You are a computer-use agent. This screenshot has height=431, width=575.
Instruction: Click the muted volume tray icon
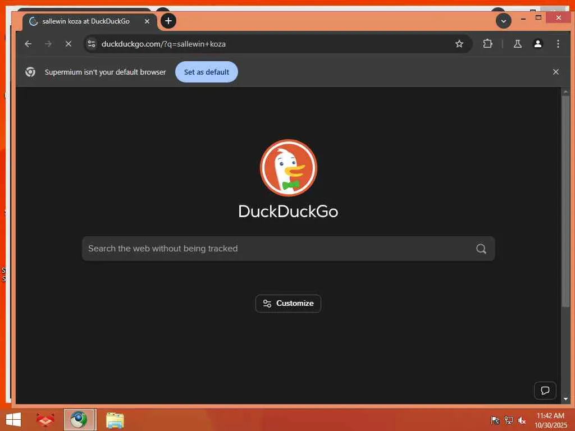tap(522, 420)
